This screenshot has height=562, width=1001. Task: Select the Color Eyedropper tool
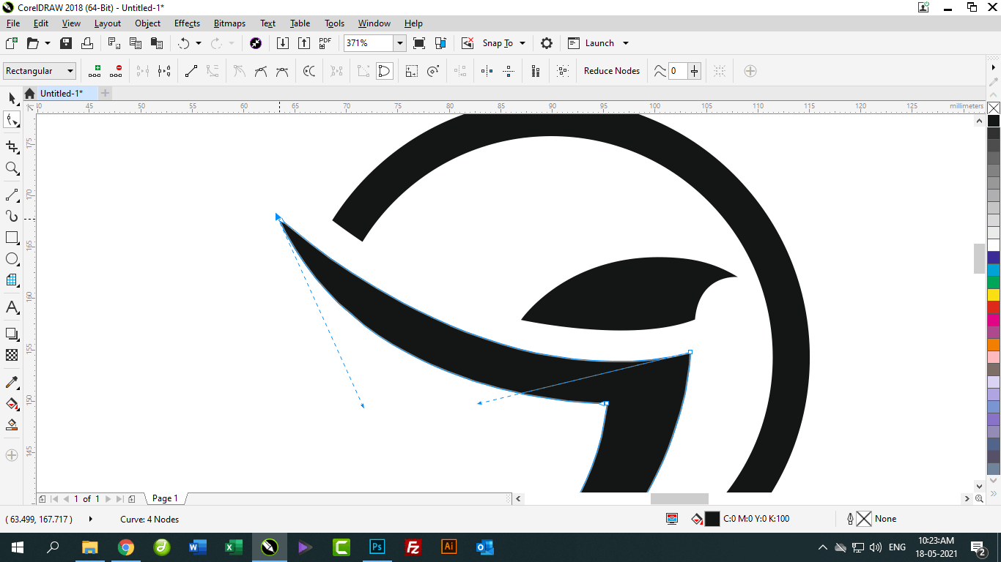(12, 382)
